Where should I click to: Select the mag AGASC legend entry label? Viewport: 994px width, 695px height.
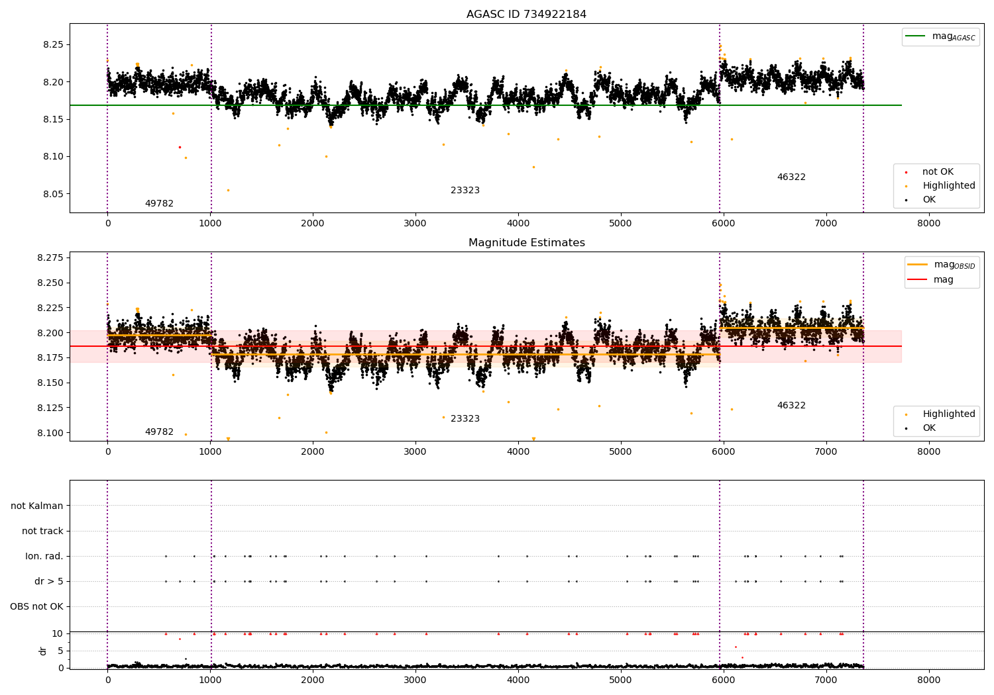[x=954, y=36]
